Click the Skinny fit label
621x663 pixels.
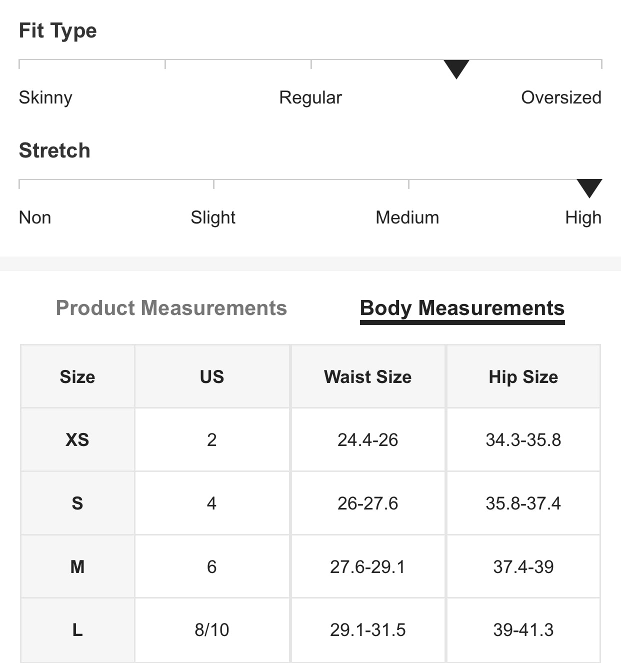(45, 97)
